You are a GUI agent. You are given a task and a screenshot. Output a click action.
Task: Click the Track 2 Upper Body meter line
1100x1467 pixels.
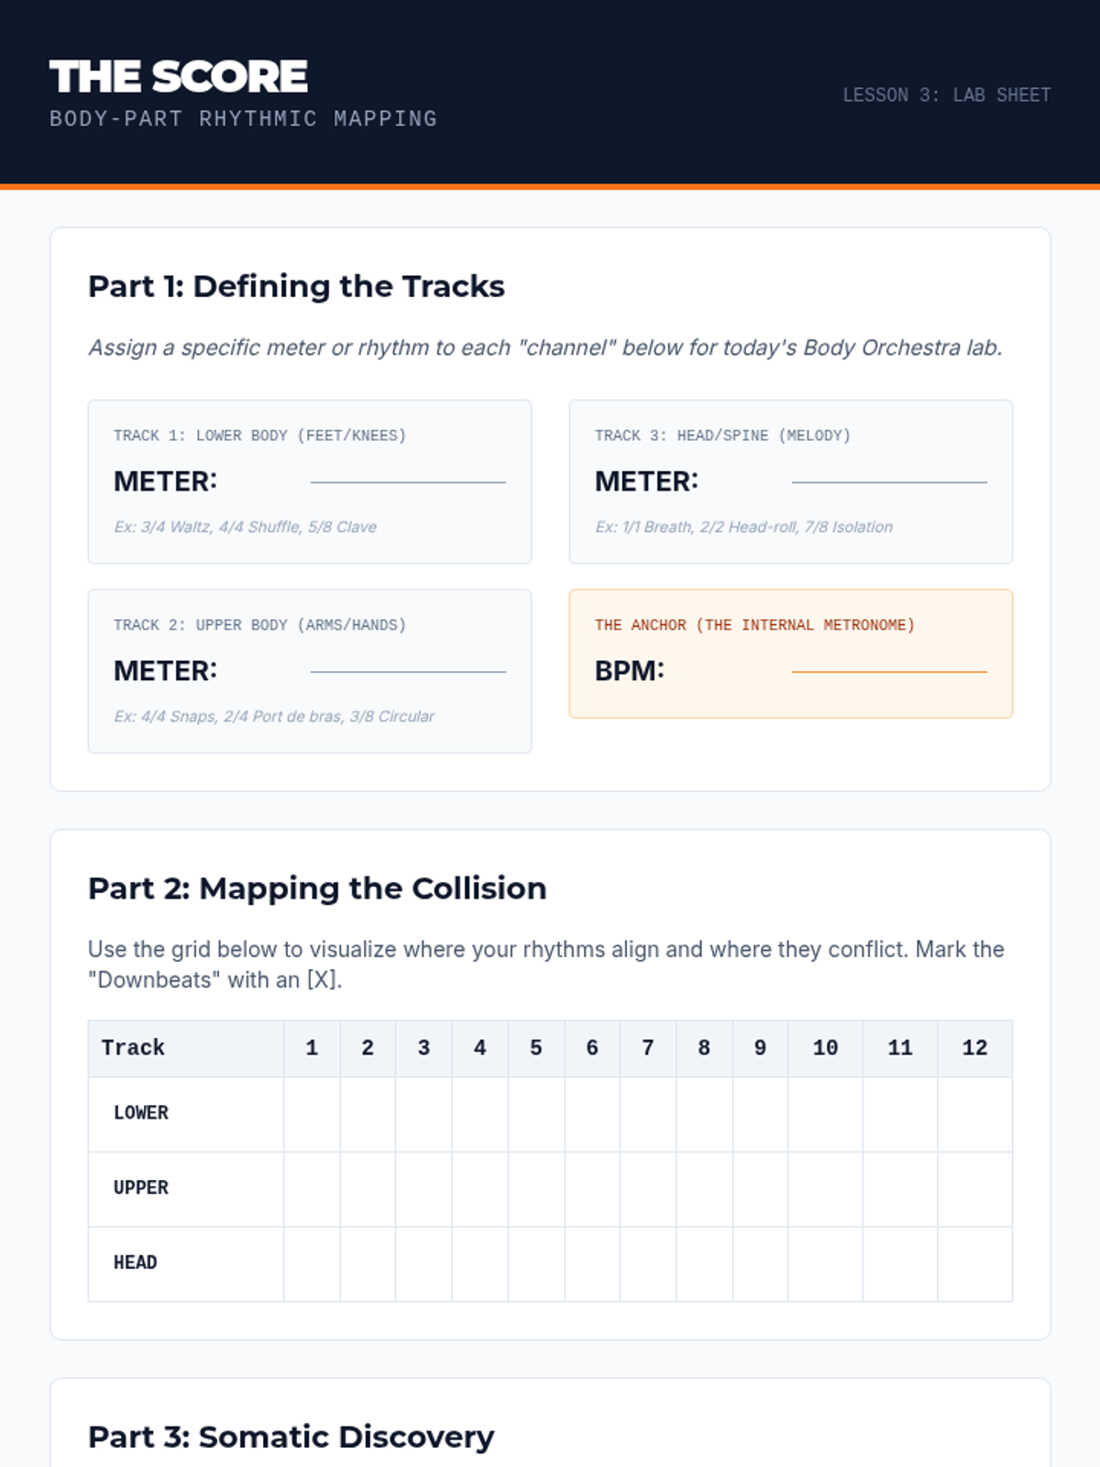408,670
